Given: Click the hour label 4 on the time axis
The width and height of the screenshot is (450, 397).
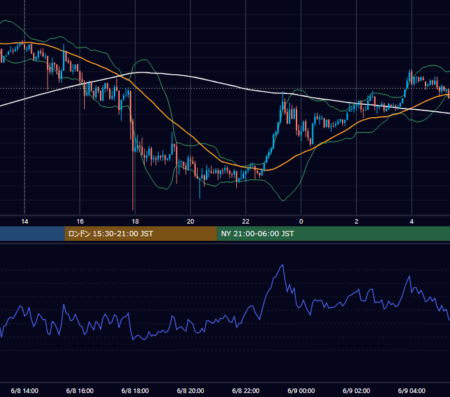Looking at the screenshot, I should (412, 222).
